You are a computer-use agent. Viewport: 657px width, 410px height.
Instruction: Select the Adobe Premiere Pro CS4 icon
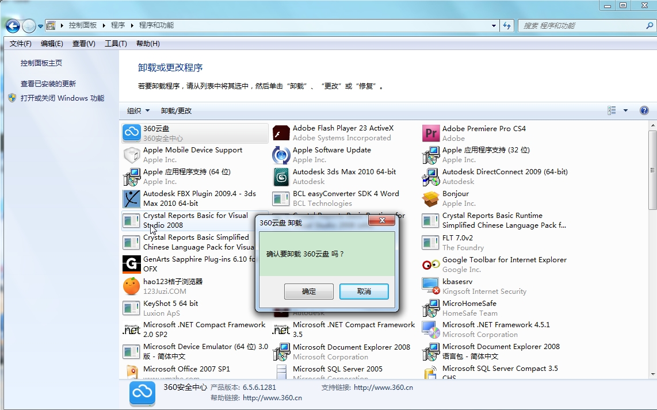pyautogui.click(x=431, y=133)
